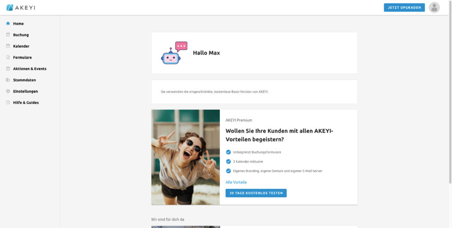Open the Buchung menu item
The height and width of the screenshot is (228, 452).
point(21,35)
